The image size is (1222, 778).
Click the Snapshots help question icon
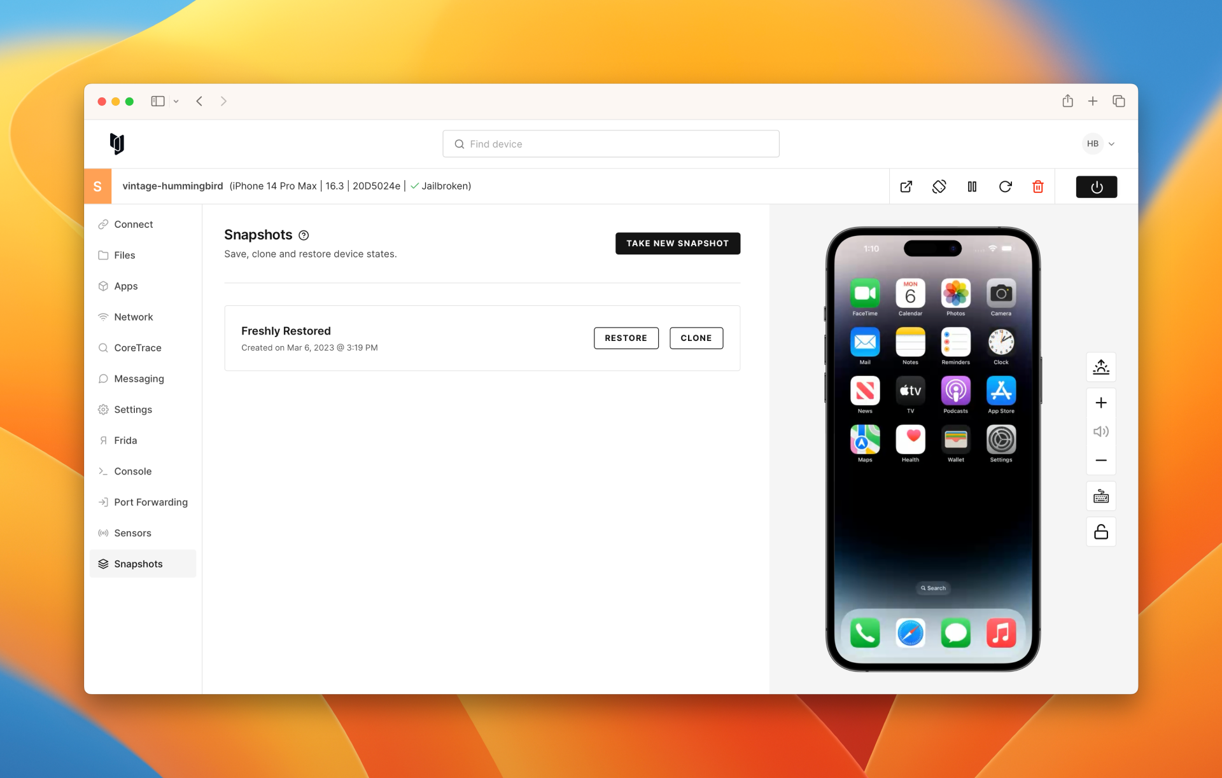pyautogui.click(x=304, y=235)
